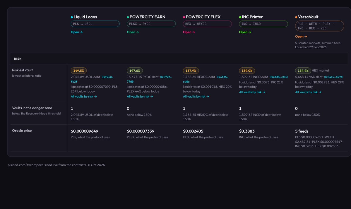Viewport: 351px width, 209px height.
Task: Click the RISK section header
Action: [18, 59]
